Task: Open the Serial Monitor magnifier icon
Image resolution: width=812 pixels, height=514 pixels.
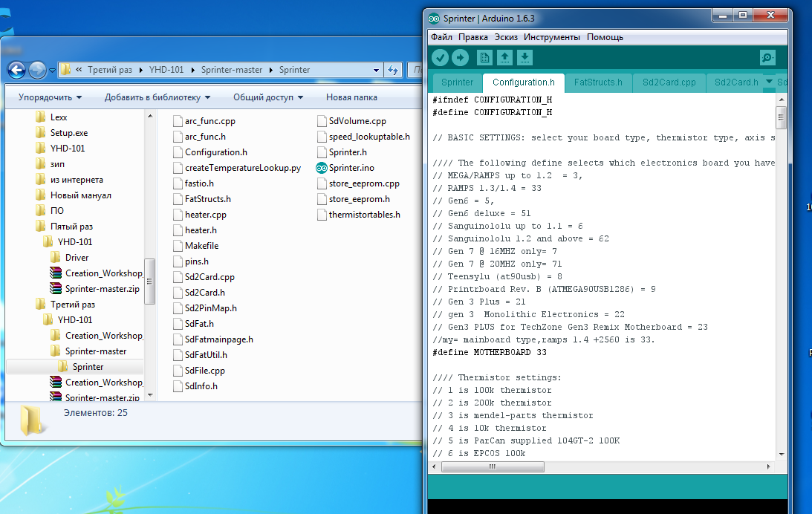Action: (767, 57)
